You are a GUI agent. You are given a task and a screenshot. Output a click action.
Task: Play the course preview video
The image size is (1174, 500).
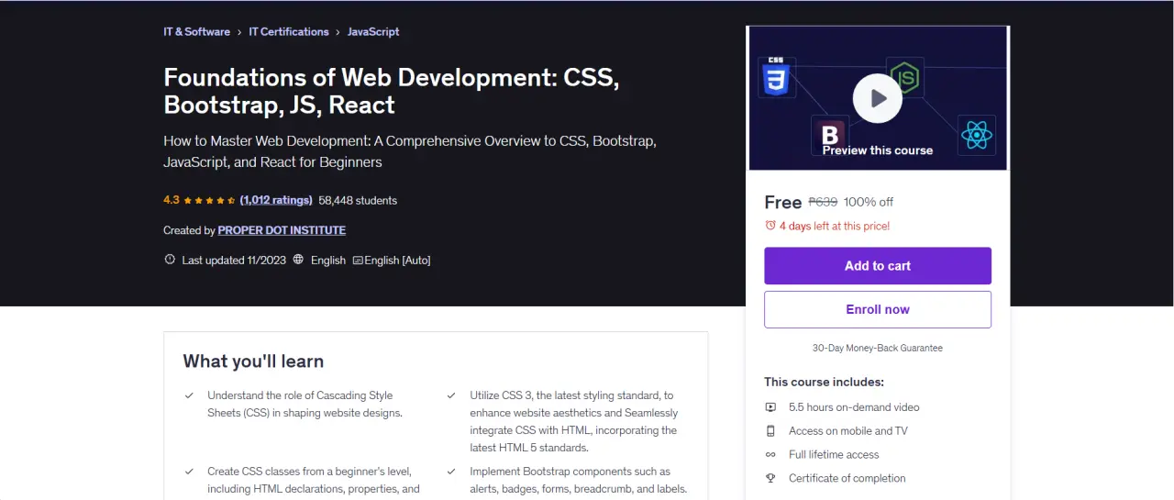coord(877,98)
